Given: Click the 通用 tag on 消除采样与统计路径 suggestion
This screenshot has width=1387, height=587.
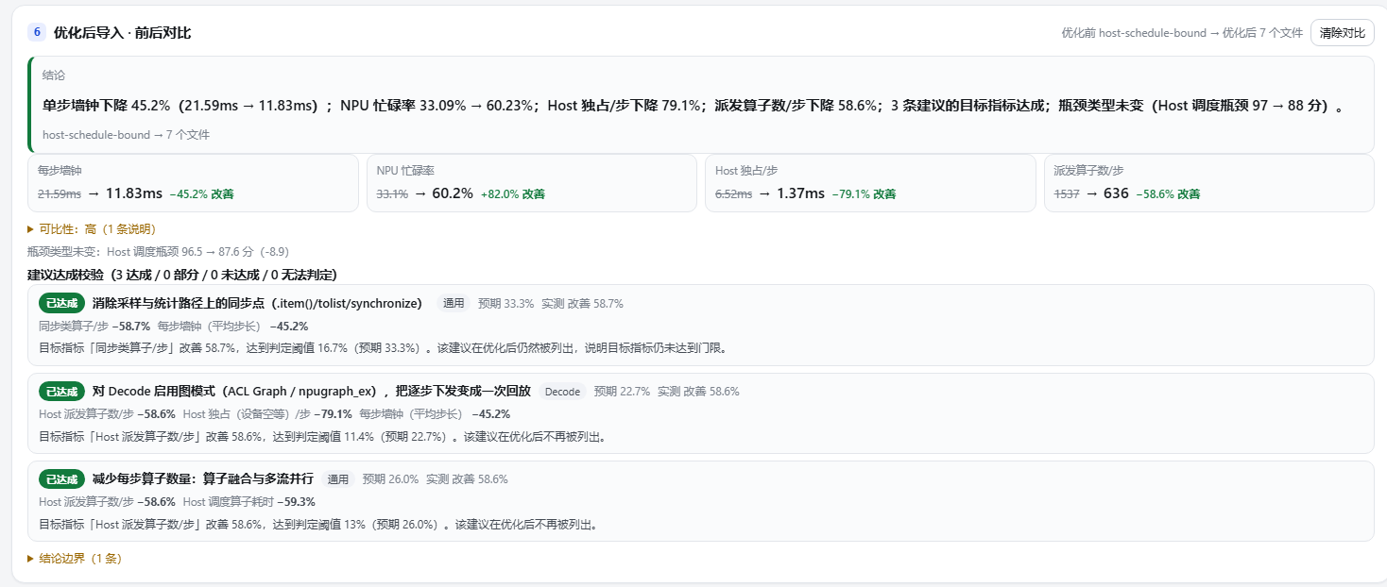Looking at the screenshot, I should (454, 304).
